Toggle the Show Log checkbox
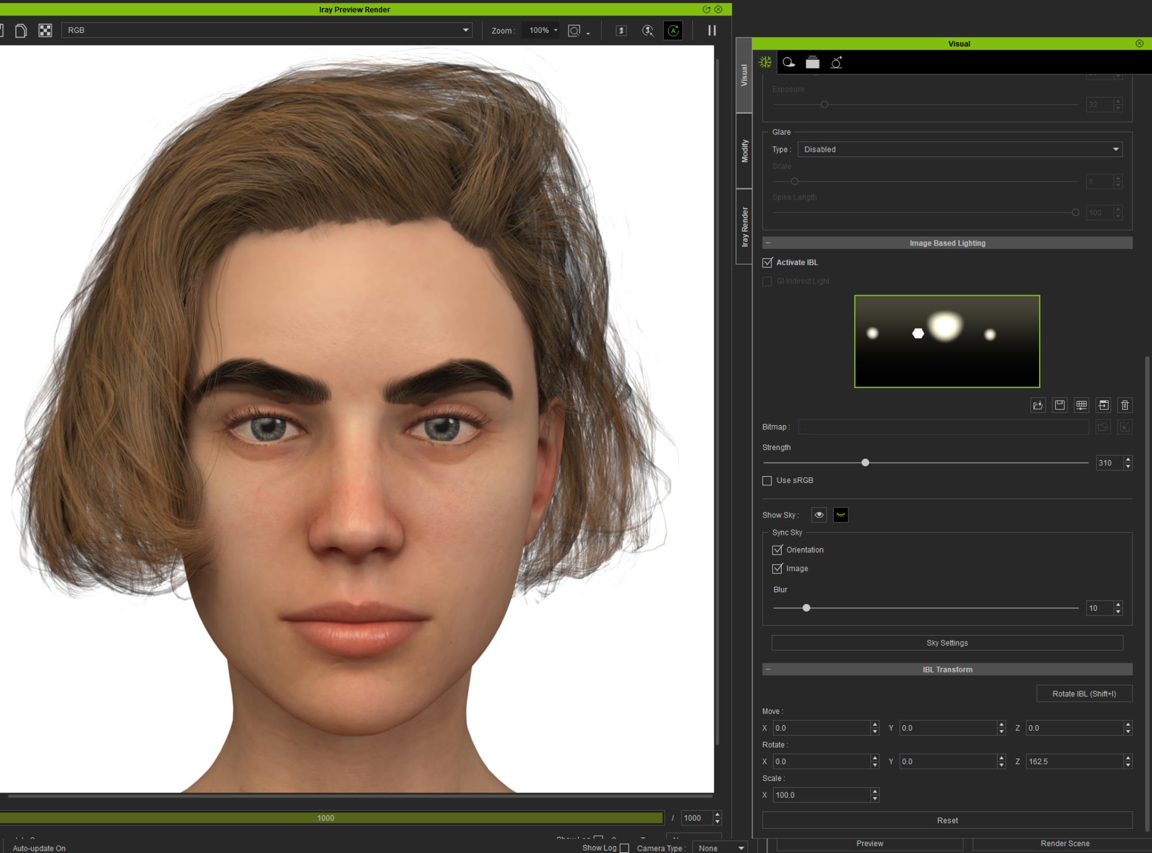Viewport: 1152px width, 853px height. [624, 848]
